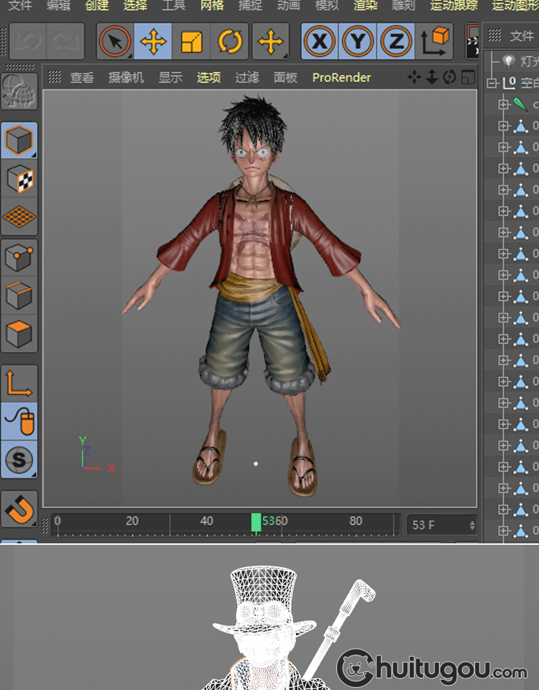Enable Edges mode in left sidebar
The height and width of the screenshot is (690, 539).
click(19, 295)
